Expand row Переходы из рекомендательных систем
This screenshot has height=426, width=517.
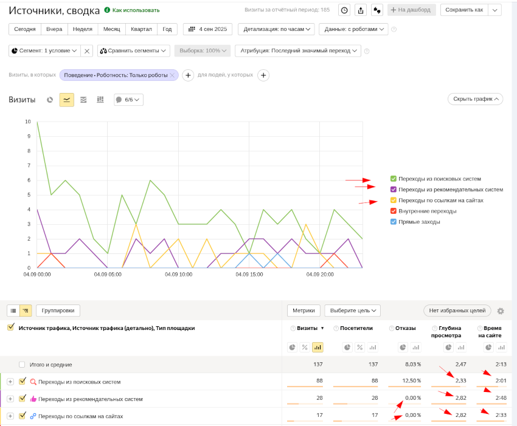(x=10, y=399)
